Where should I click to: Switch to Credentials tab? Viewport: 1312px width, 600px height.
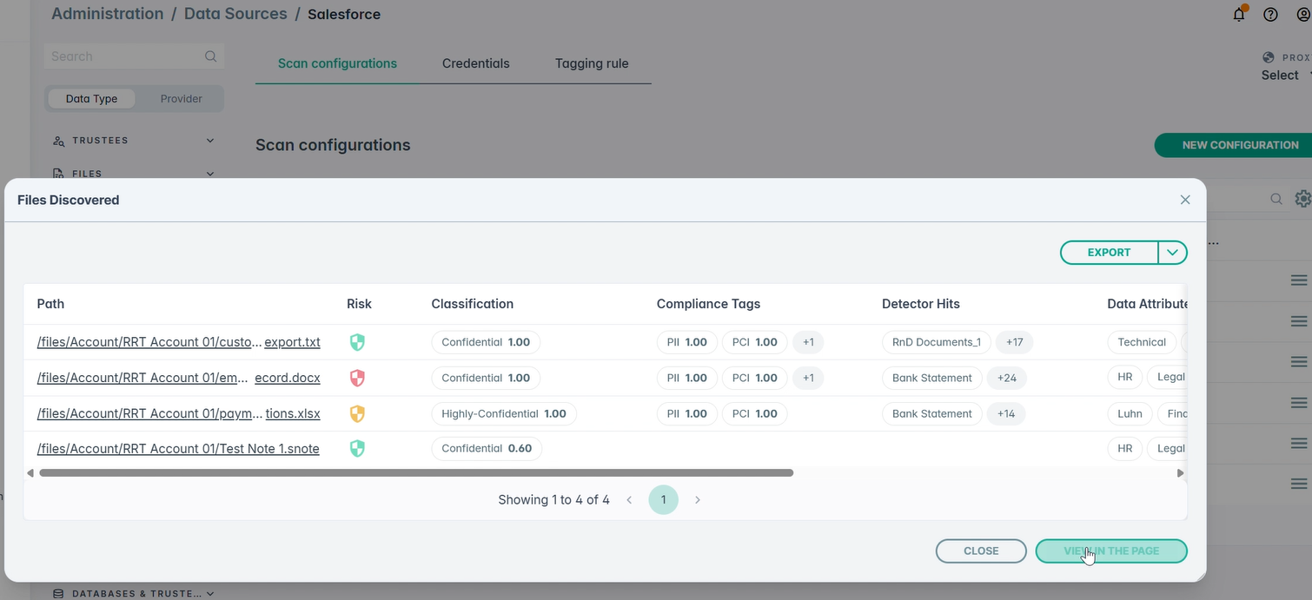(x=476, y=63)
